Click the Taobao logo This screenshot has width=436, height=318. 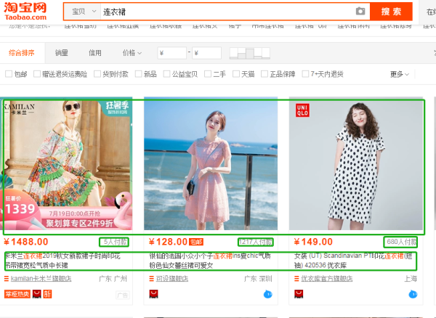[25, 12]
